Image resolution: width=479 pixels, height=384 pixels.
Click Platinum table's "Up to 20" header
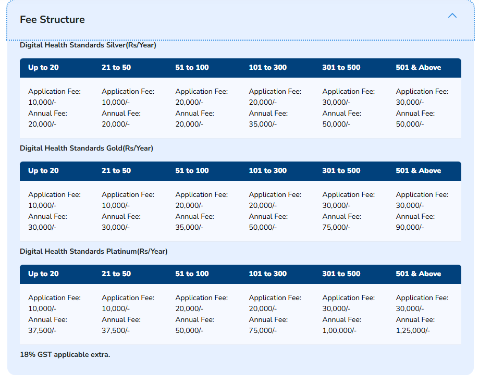pos(43,274)
